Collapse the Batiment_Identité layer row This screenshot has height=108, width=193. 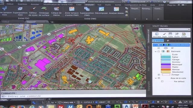(x=155, y=45)
